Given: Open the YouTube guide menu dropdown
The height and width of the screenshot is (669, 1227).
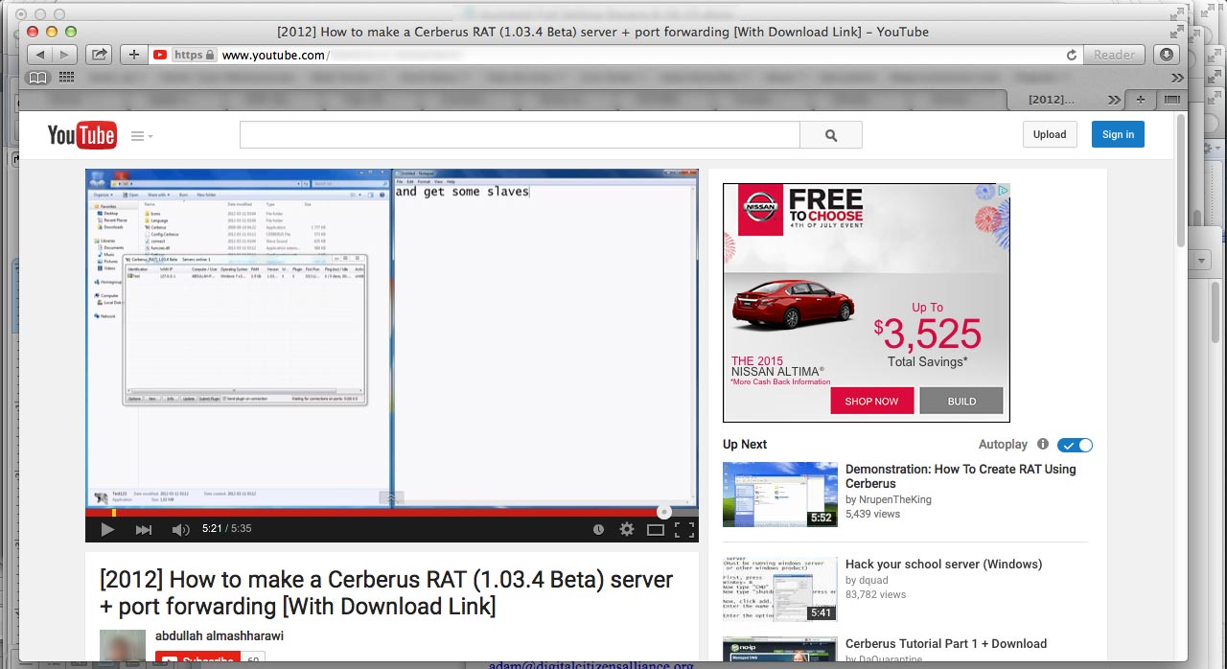Looking at the screenshot, I should tap(142, 136).
